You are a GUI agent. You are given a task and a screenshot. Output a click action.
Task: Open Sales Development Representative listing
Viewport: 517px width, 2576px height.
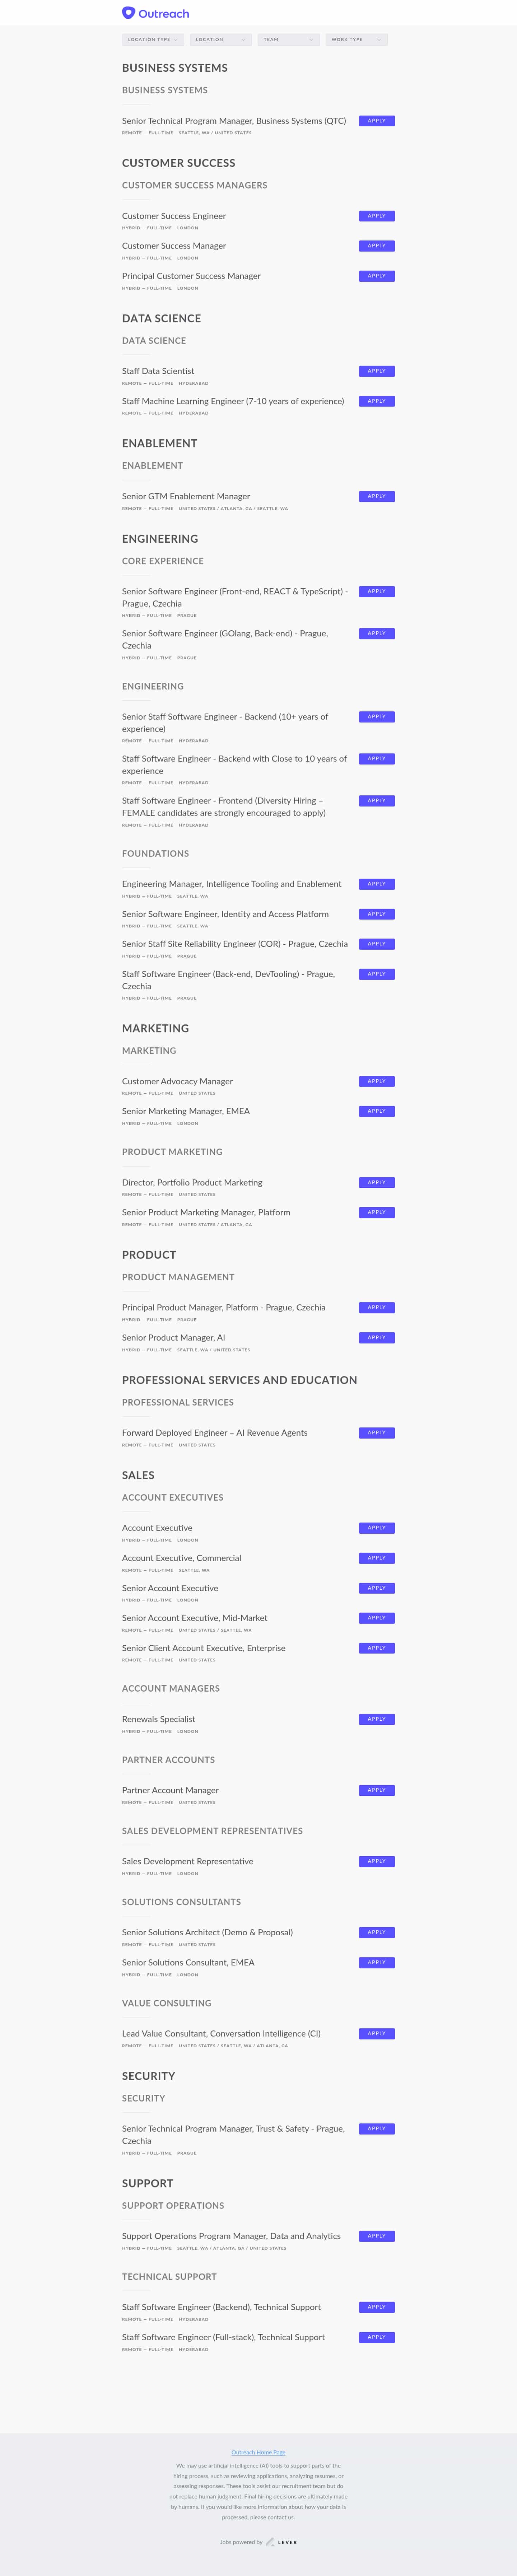pyautogui.click(x=187, y=1861)
